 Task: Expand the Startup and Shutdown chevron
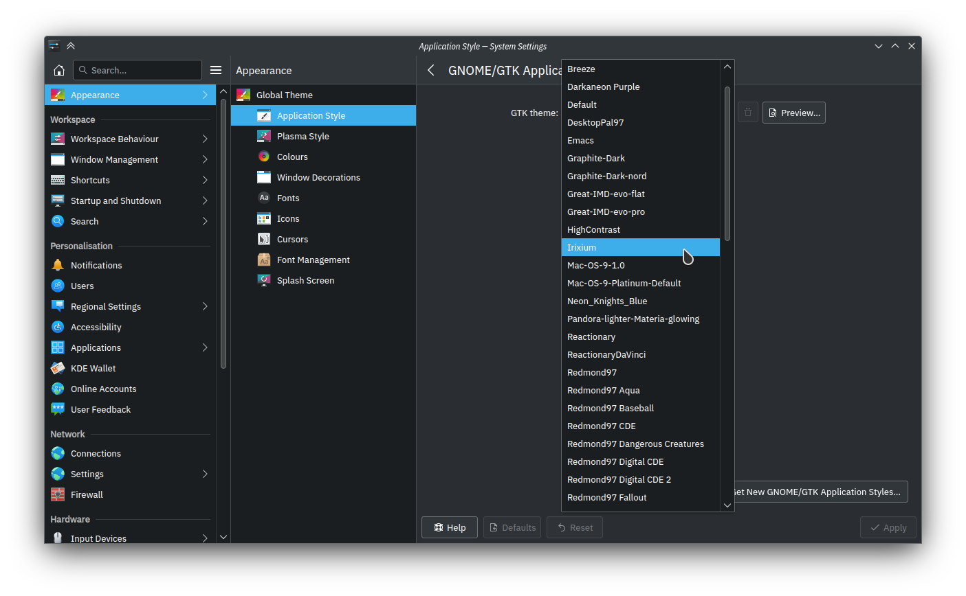pos(205,200)
